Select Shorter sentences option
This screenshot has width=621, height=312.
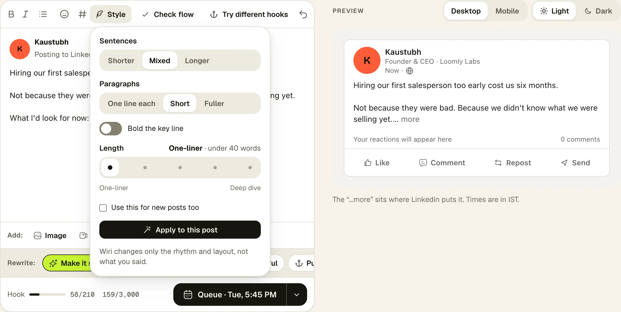(121, 61)
